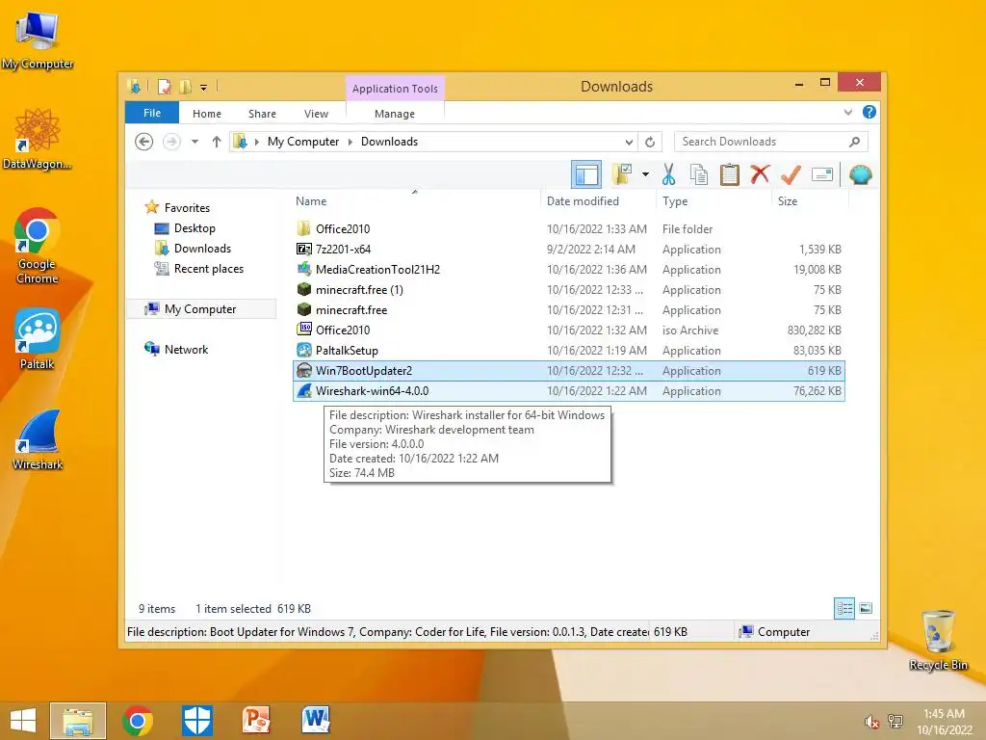Open the folder options dropdown arrow
986x740 pixels.
(x=645, y=174)
